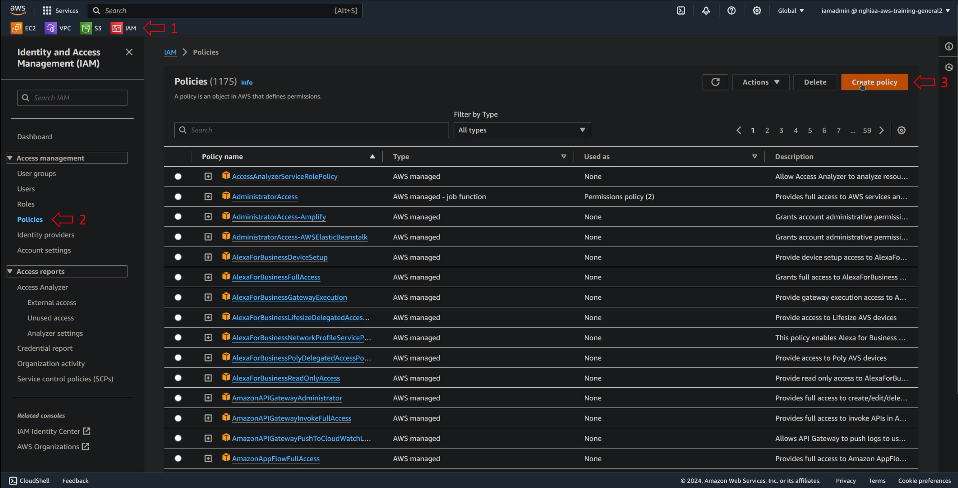
Task: Open the help question mark icon
Action: [x=731, y=11]
